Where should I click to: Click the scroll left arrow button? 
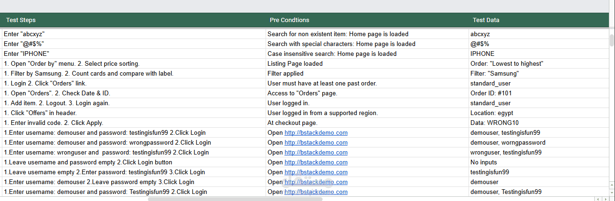pos(599,199)
